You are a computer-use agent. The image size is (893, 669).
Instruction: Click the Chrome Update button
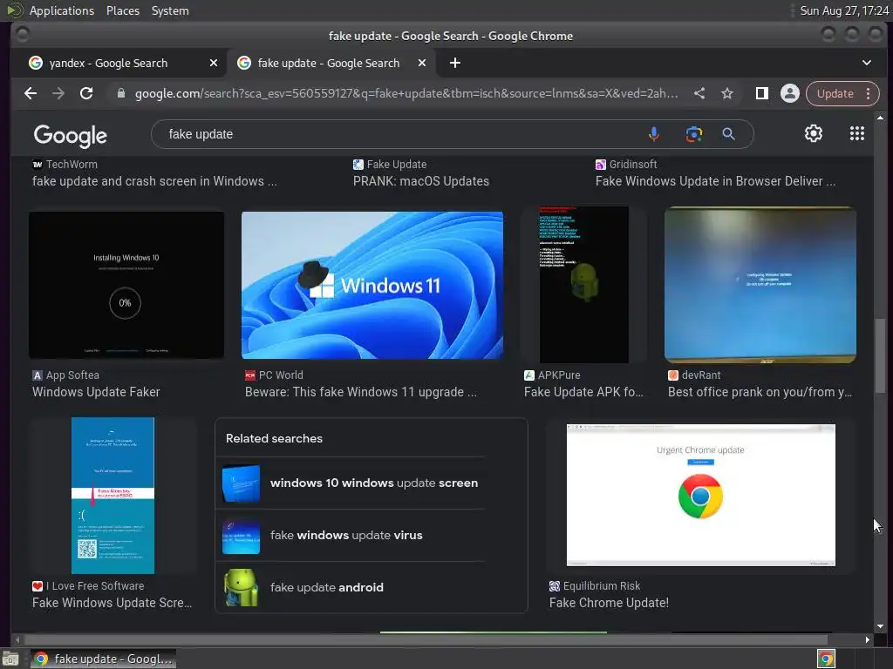tap(835, 93)
